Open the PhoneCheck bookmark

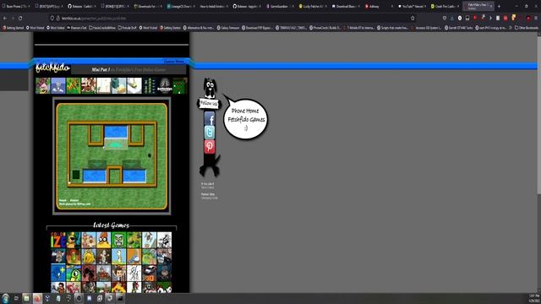pyautogui.click(x=325, y=28)
